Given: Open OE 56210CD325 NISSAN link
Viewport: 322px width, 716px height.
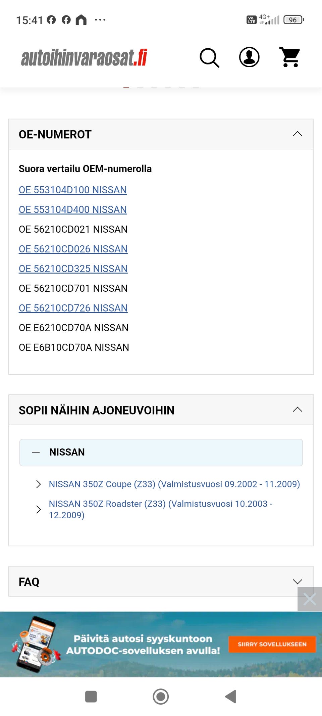Looking at the screenshot, I should tap(73, 269).
